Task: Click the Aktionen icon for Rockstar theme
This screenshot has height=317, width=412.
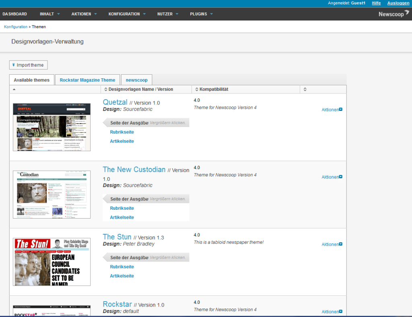Action: click(x=340, y=312)
